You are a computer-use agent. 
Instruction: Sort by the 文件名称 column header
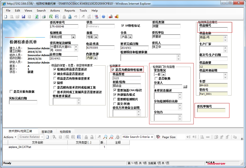[37, 142]
